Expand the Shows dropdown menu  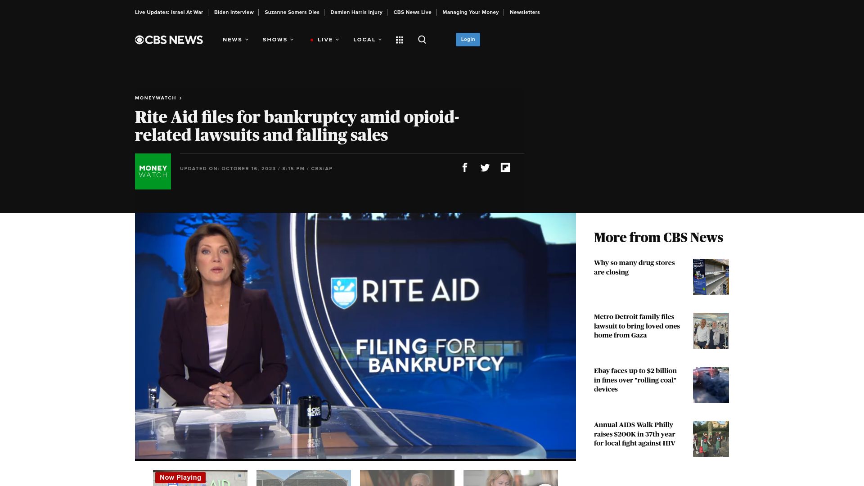click(278, 40)
